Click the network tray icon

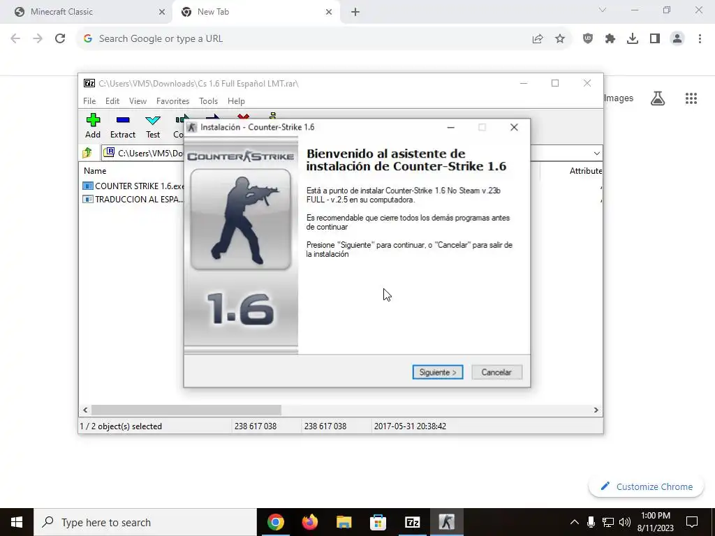click(608, 522)
